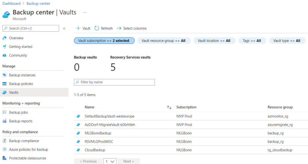
Task: Click the Community people icon
Action: click(x=5, y=55)
